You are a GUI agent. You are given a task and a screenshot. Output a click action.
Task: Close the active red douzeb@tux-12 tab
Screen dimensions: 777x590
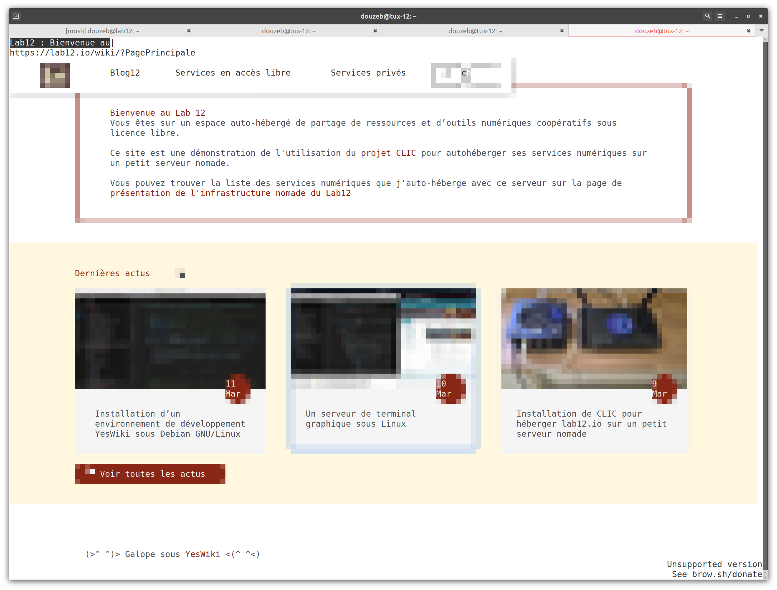coord(748,31)
